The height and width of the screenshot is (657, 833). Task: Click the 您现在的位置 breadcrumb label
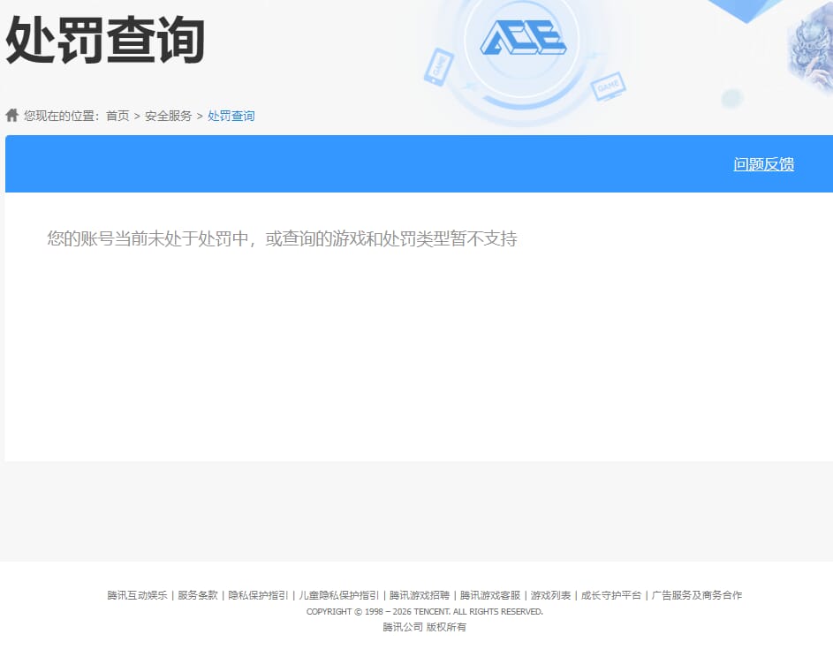[x=61, y=116]
